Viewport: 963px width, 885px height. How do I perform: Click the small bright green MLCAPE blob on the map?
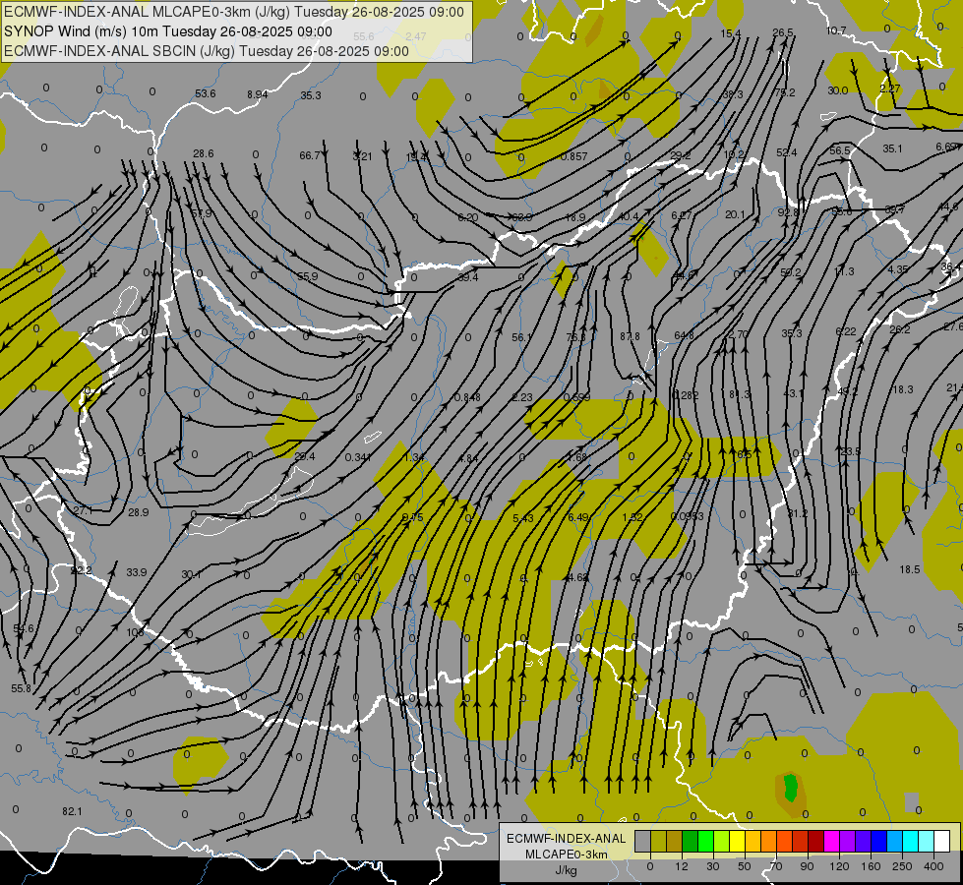[x=791, y=787]
